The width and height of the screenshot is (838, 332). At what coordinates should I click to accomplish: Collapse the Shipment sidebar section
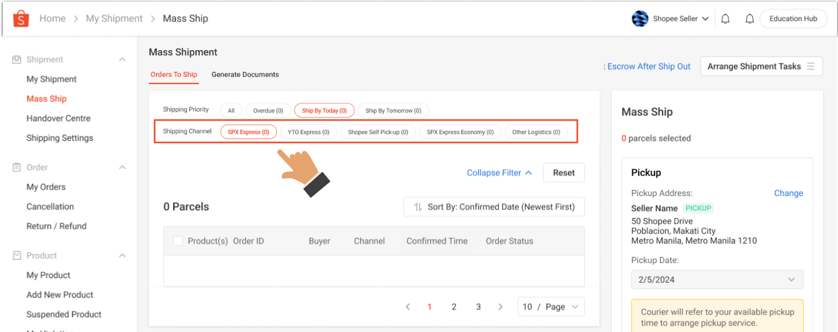click(122, 59)
